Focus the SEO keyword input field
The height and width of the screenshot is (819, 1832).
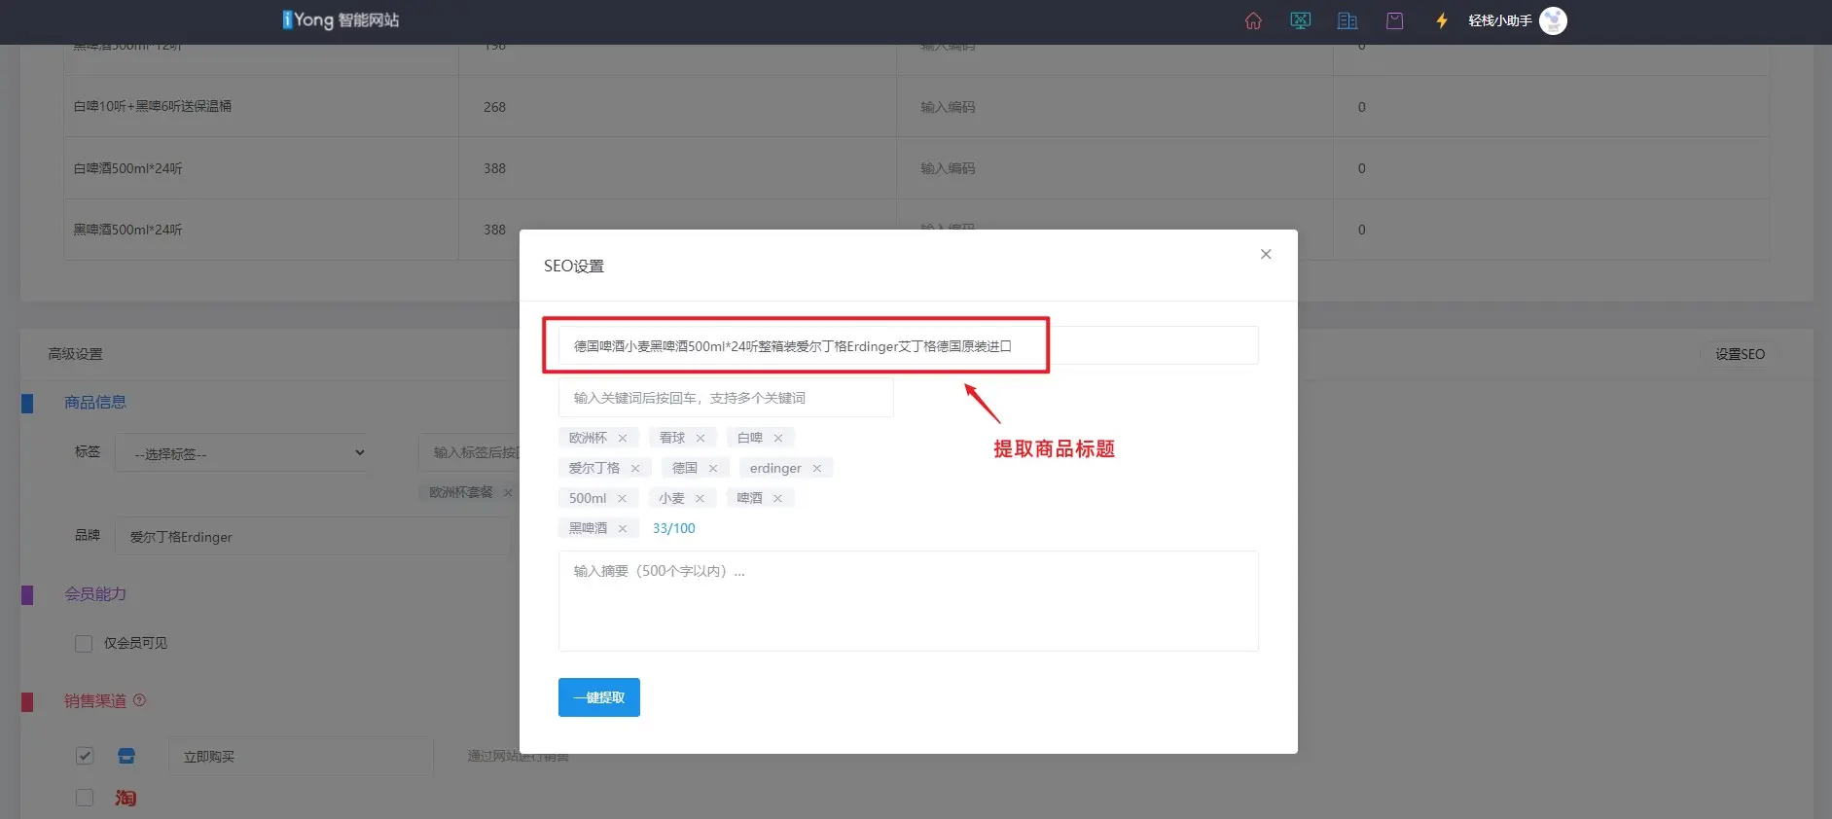725,398
